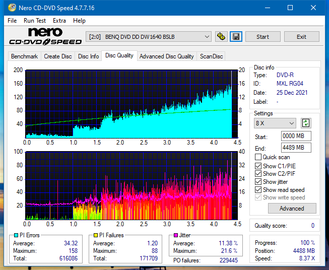The width and height of the screenshot is (329, 270).
Task: Close the Nero CD-DVD Speed window
Action: [313, 8]
